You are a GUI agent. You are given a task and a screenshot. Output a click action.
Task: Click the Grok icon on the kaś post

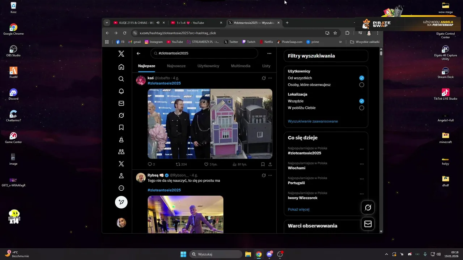pos(264,78)
